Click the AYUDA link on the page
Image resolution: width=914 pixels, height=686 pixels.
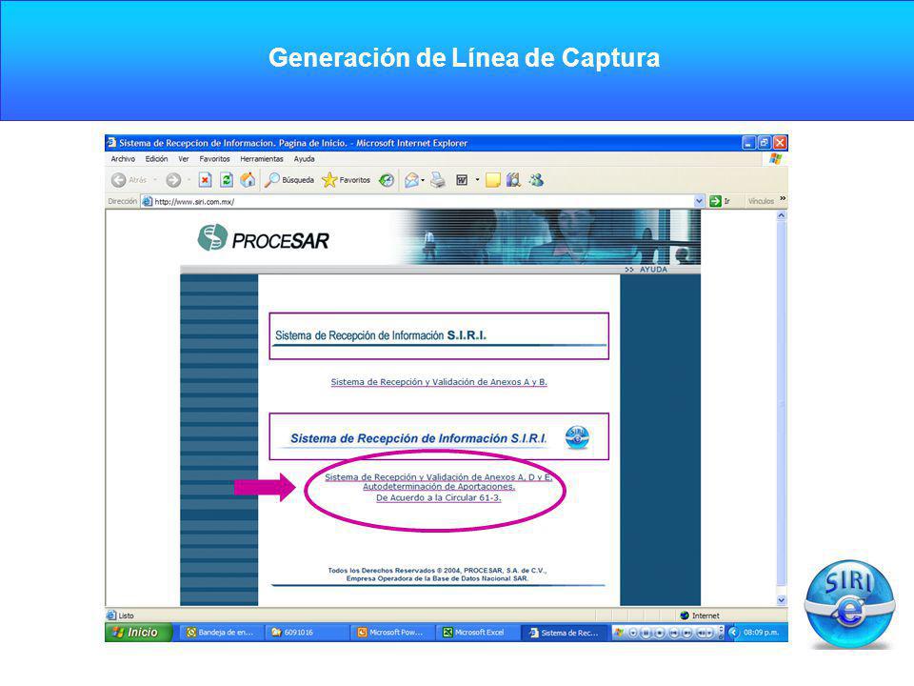click(x=653, y=270)
